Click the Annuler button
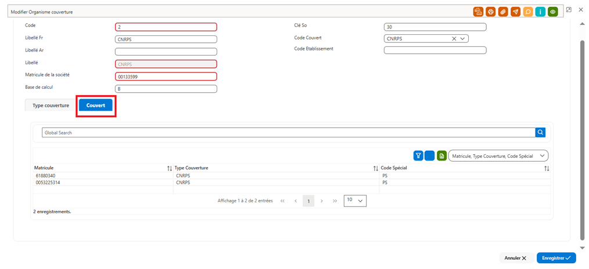 [516, 258]
